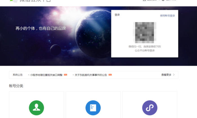Click the 登录 heading in the login panel

(x=117, y=15)
